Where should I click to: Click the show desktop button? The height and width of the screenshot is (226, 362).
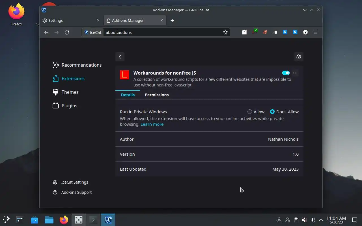(354, 220)
